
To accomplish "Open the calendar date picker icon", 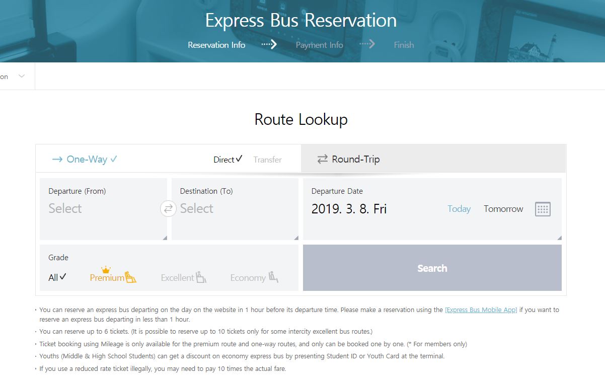I will click(x=543, y=209).
